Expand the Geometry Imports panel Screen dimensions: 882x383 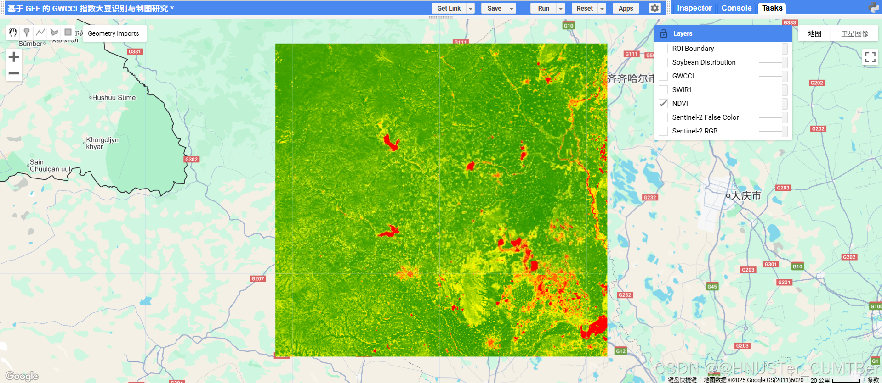(114, 33)
